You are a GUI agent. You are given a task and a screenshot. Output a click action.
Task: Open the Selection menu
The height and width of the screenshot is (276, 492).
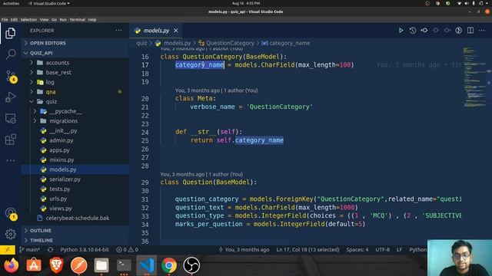coord(28,19)
